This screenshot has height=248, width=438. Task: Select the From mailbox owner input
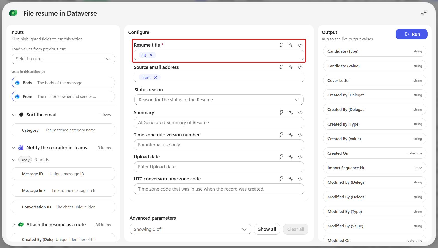(63, 96)
